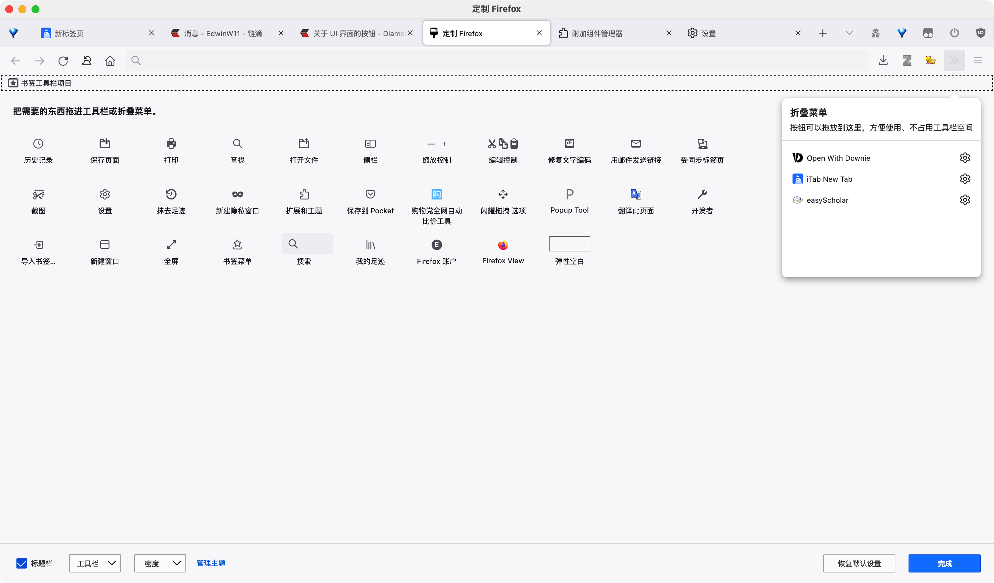The height and width of the screenshot is (583, 994).
Task: Click the 翻译此页面 icon
Action: pyautogui.click(x=635, y=200)
